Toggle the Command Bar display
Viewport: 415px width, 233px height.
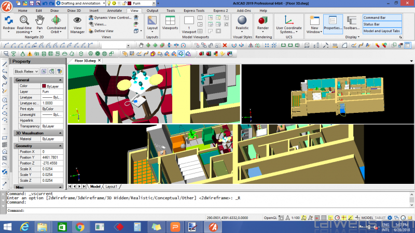tap(382, 18)
